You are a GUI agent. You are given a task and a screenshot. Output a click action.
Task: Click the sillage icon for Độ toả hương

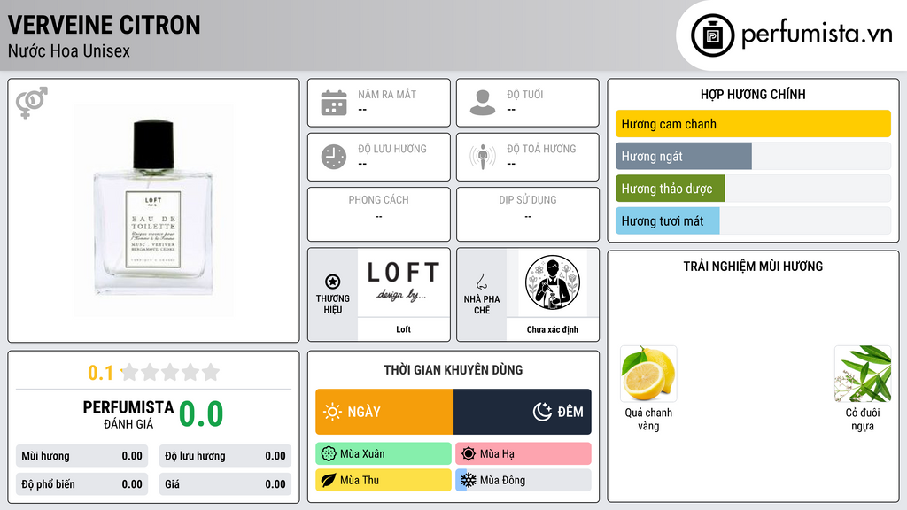(x=483, y=157)
